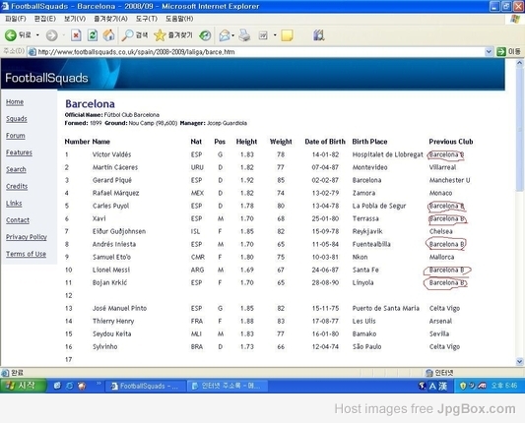The image size is (525, 423).
Task: Expand the address bar dropdown
Action: 489,51
